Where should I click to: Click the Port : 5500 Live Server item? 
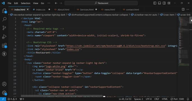click(x=177, y=99)
